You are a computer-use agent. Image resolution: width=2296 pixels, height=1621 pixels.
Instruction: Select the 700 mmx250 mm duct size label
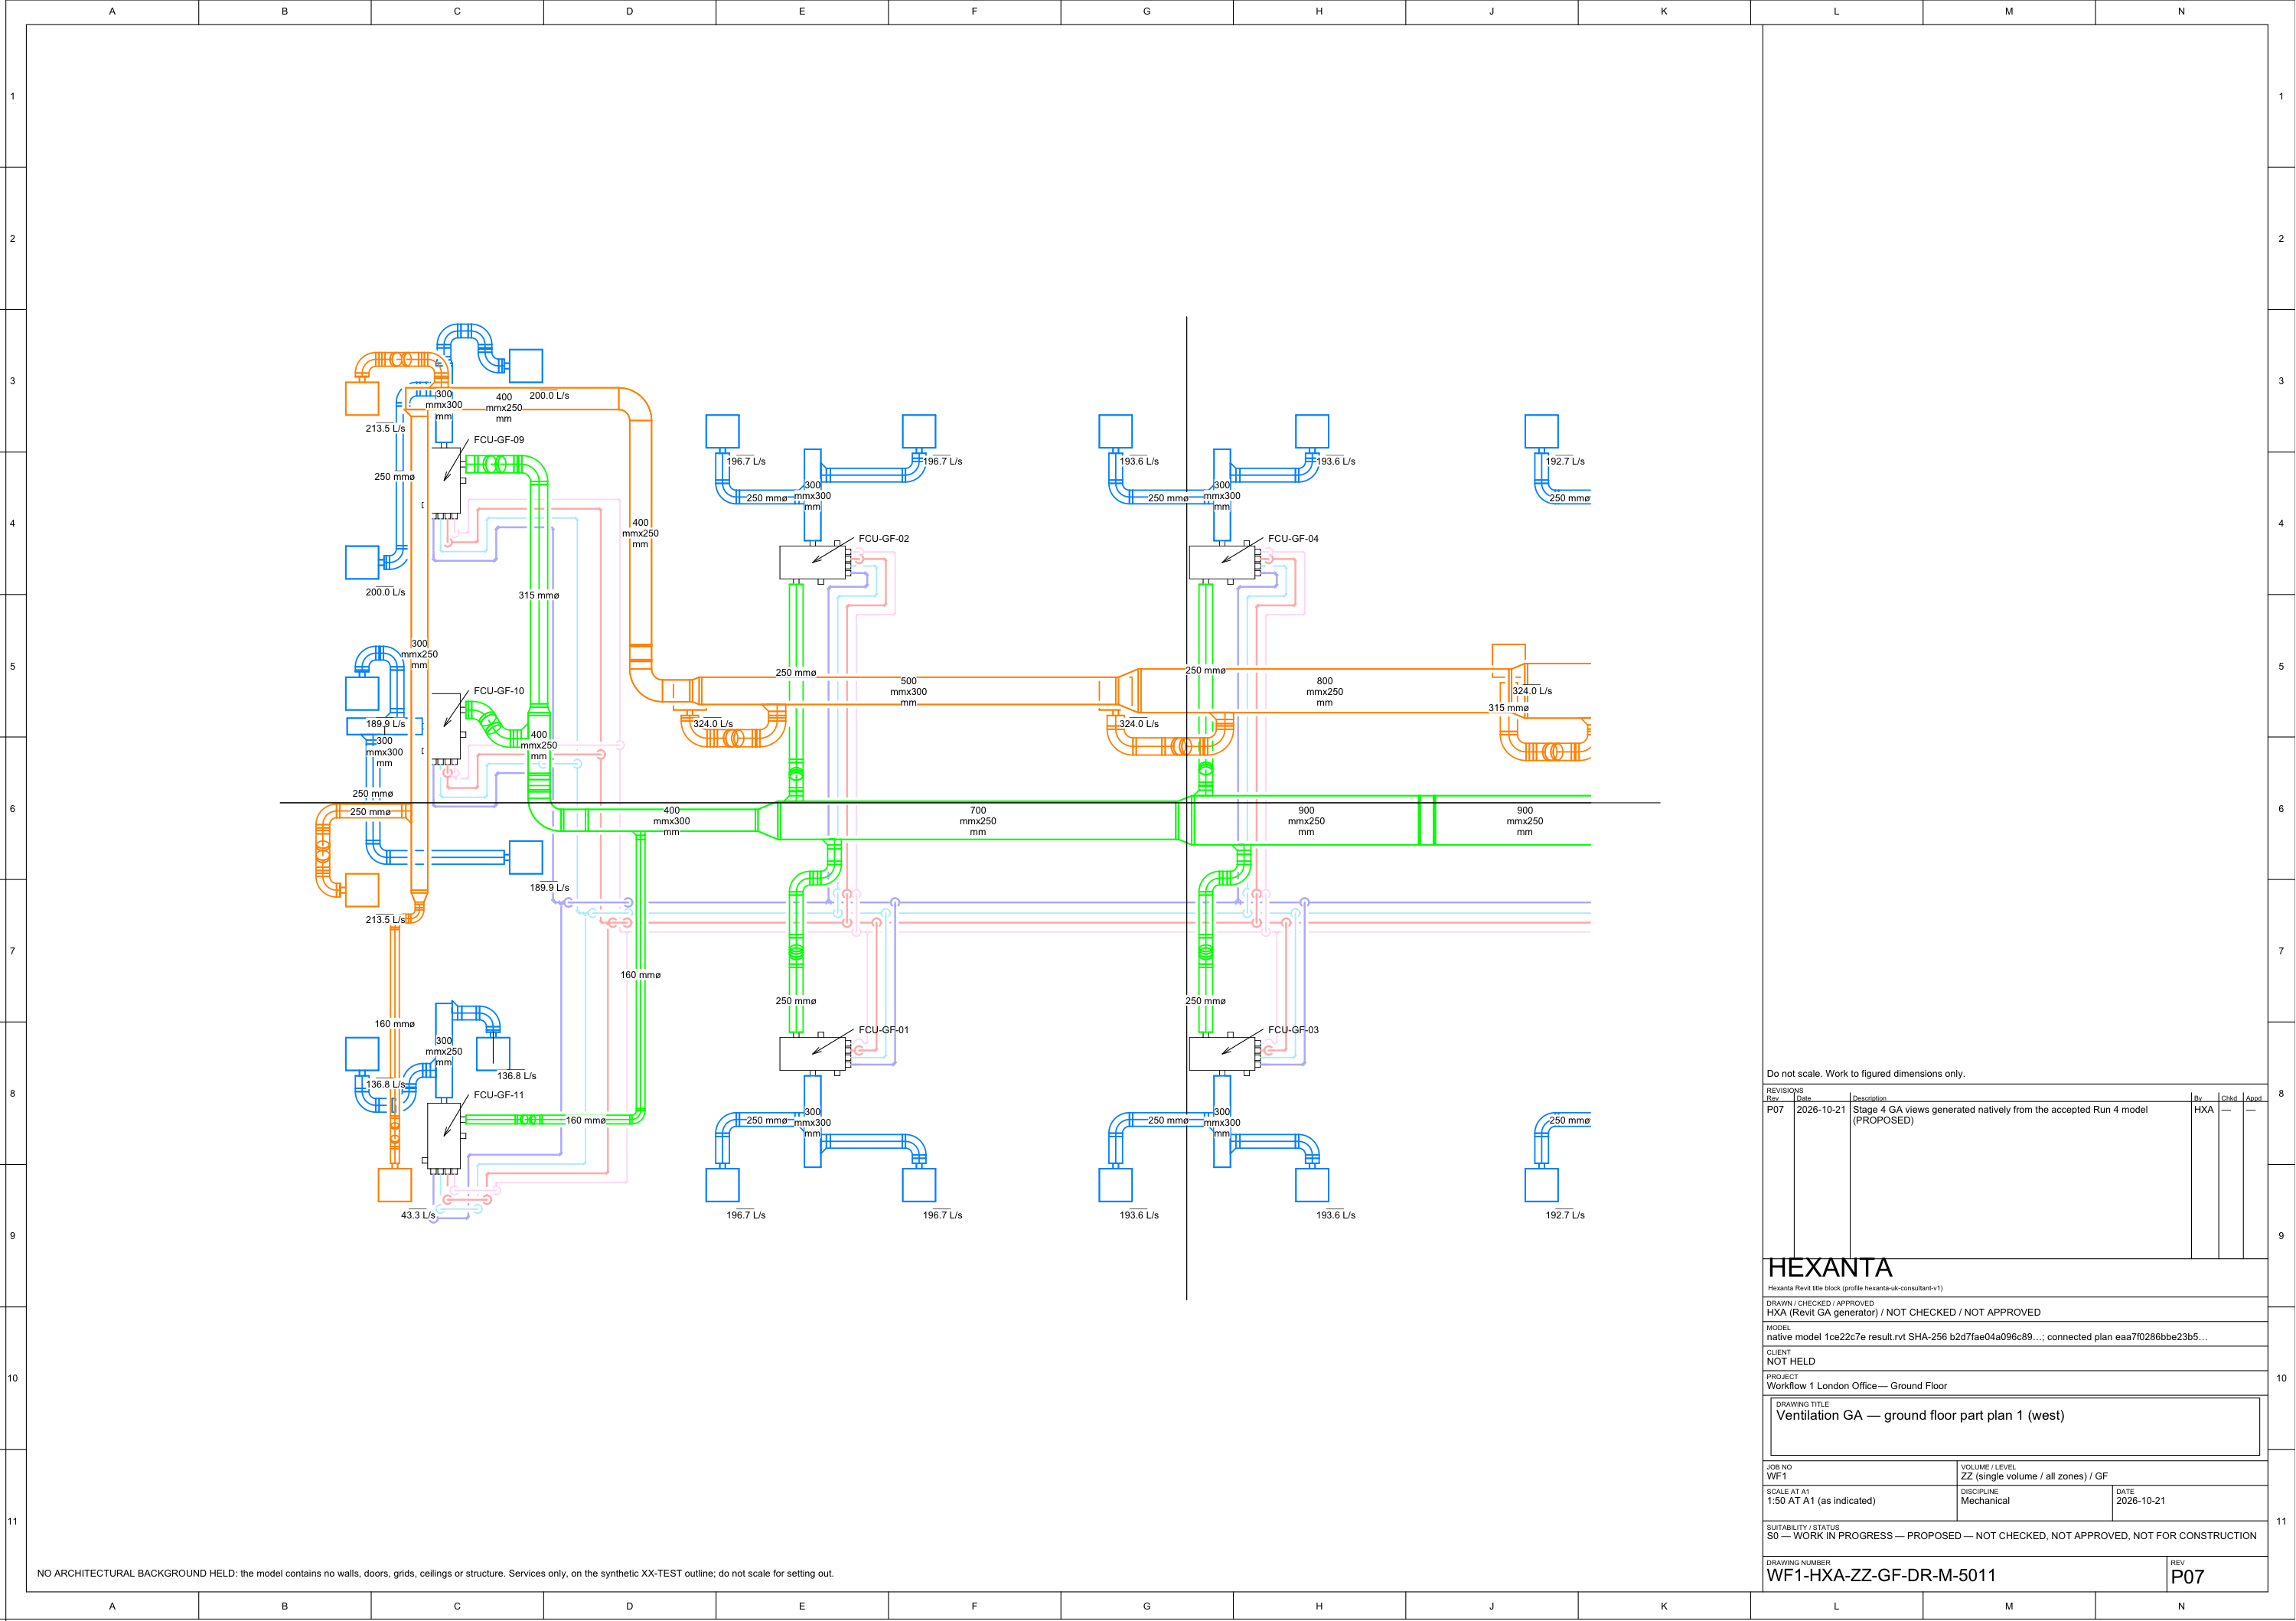[x=977, y=821]
